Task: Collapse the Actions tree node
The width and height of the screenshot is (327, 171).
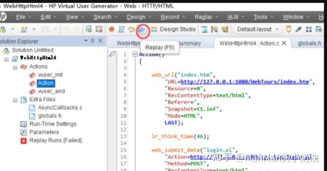Action: pos(15,68)
